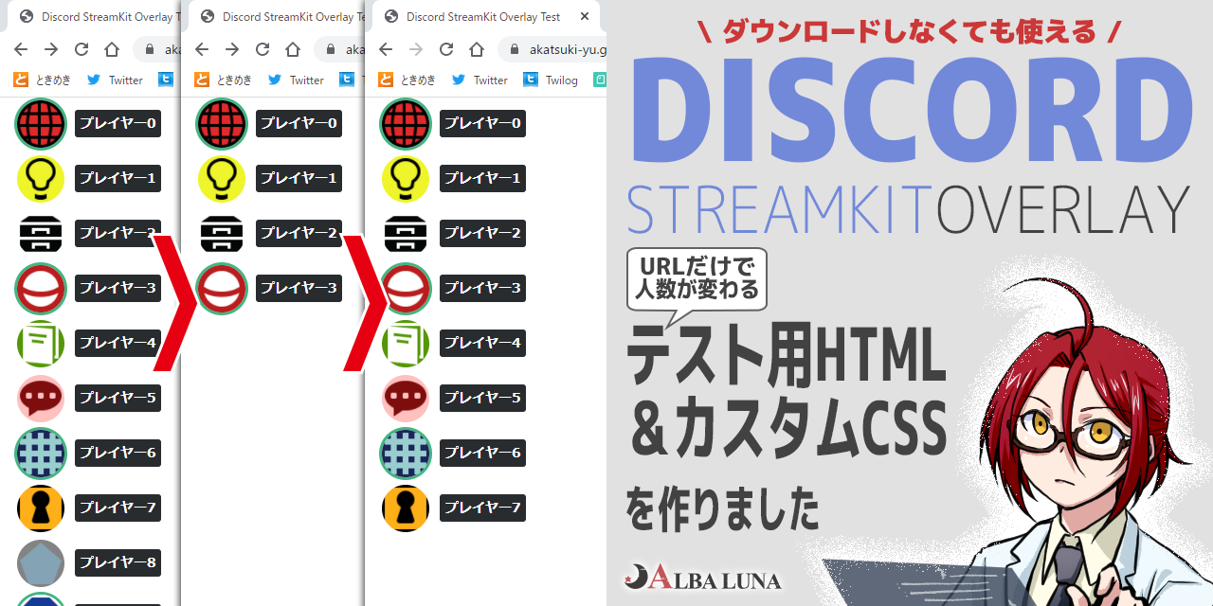Open the Twilog bookmark in the rightmost window
Viewport: 1213px width, 606px height.
(x=552, y=80)
